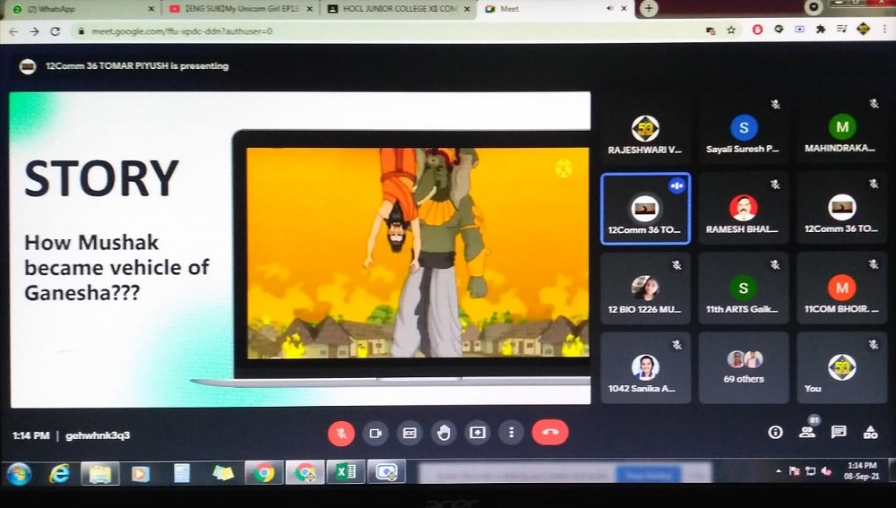The width and height of the screenshot is (896, 508).
Task: Mute the Meet tab via speaker icon
Action: tap(609, 9)
